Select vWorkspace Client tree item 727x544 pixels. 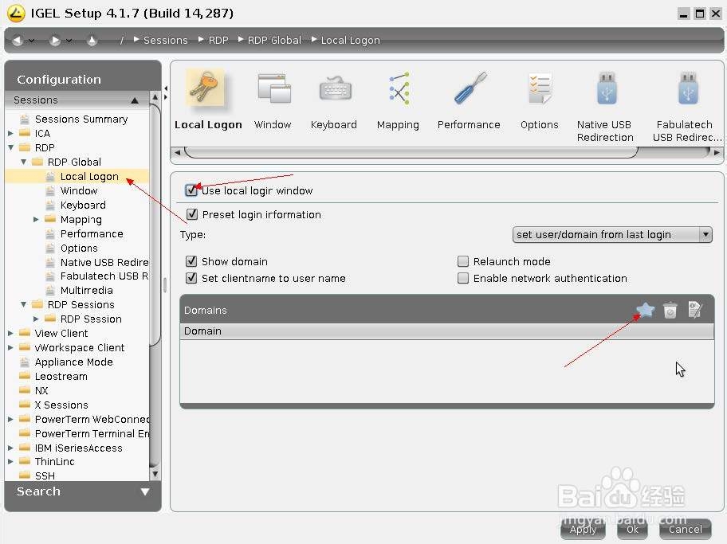[79, 347]
